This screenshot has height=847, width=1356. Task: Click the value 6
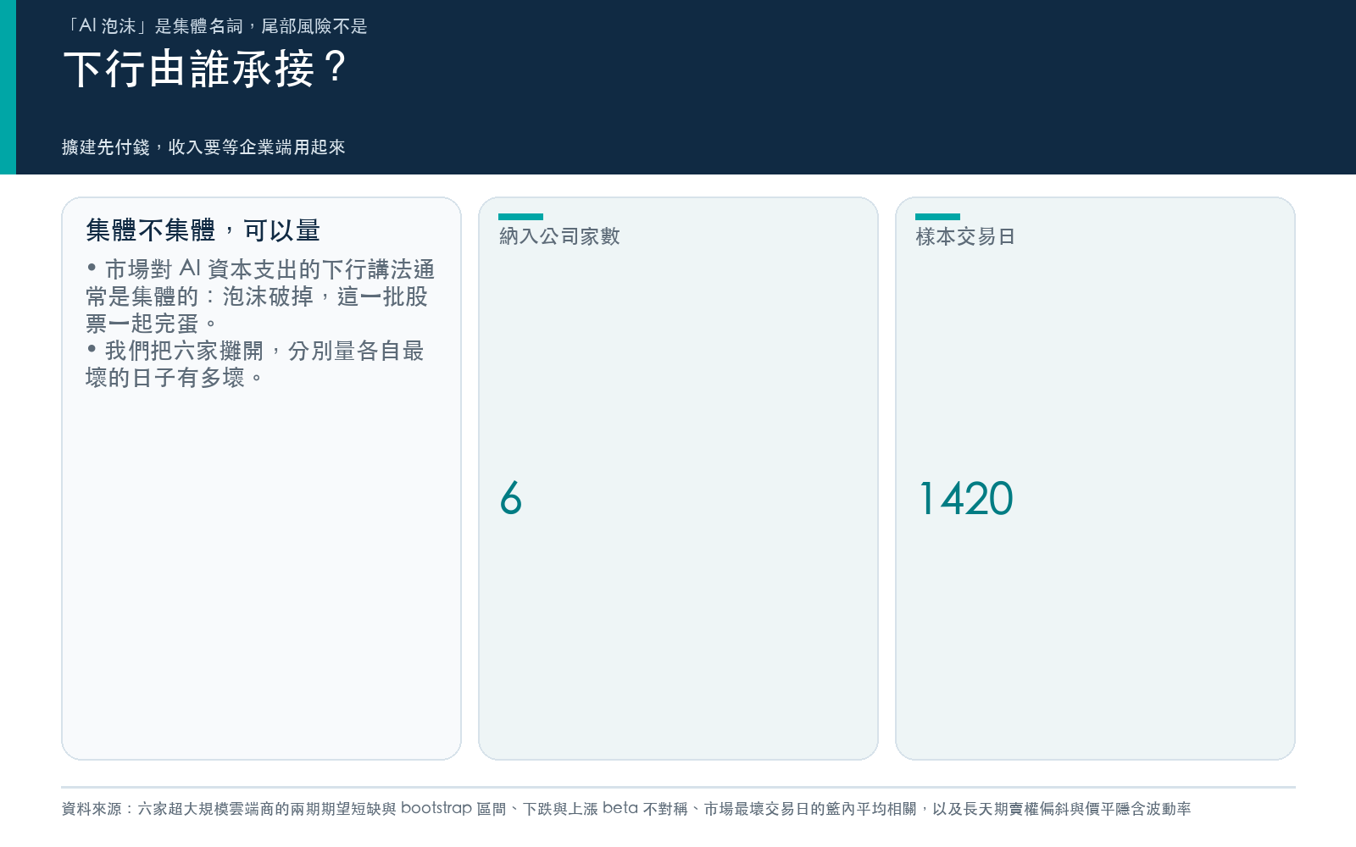pos(511,498)
